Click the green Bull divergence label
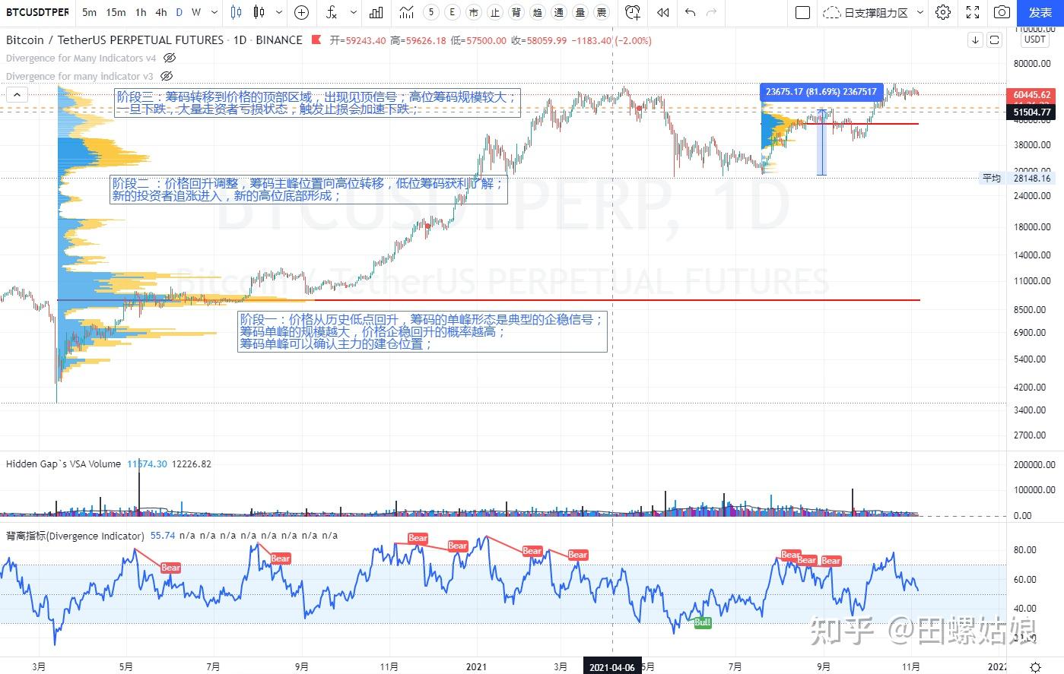The image size is (1064, 674). point(703,623)
